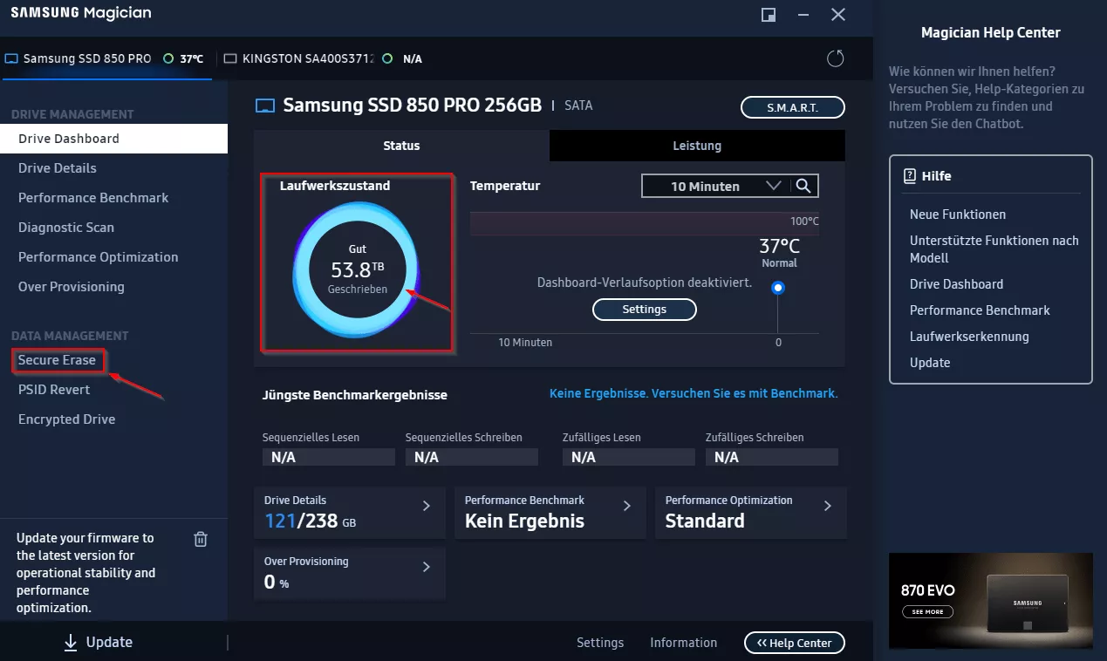Open Over Provisioning in the sidebar

113,287
